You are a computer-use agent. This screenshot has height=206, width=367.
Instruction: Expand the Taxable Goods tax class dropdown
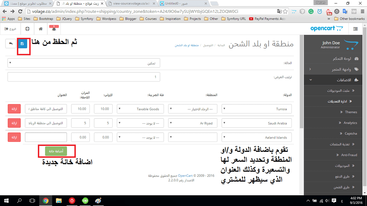[140, 109]
